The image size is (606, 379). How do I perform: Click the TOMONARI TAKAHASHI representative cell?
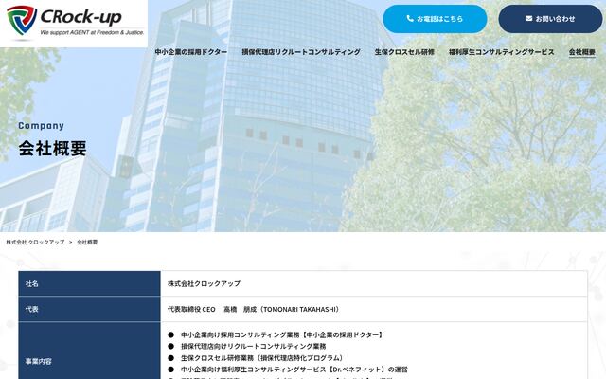374,309
